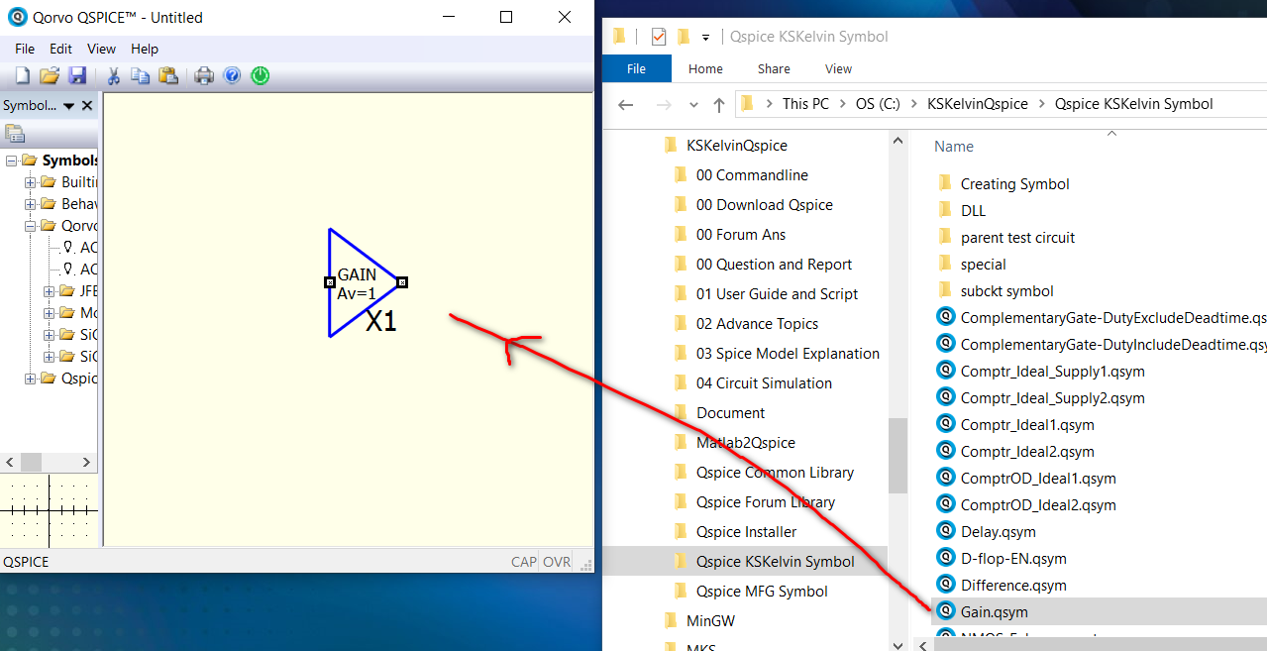Collapse the Qorvo folder in the symbol tree
The width and height of the screenshot is (1267, 651).
pos(28,225)
